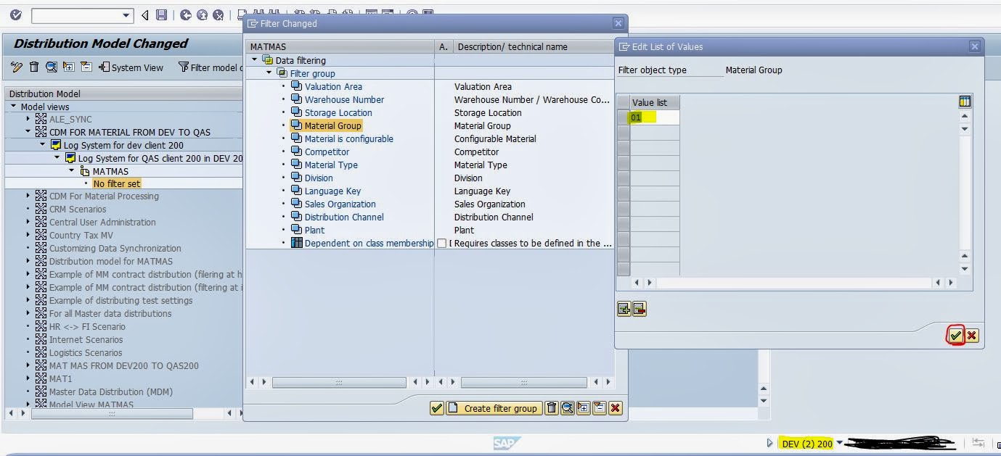Viewport: 1001px width, 456px height.
Task: Insert a line in the Value list
Action: click(x=624, y=308)
